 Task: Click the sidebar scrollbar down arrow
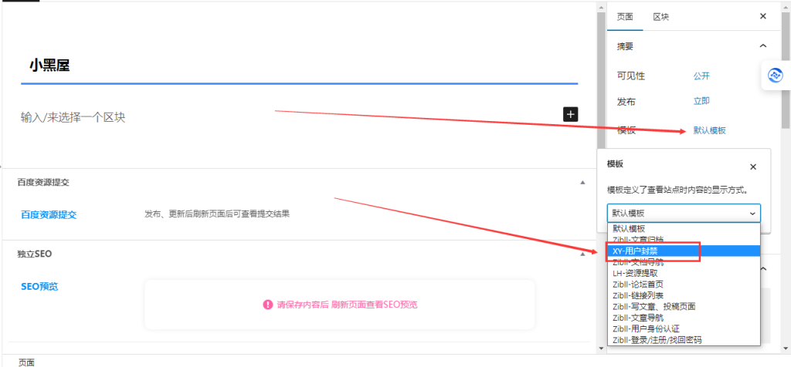click(786, 348)
